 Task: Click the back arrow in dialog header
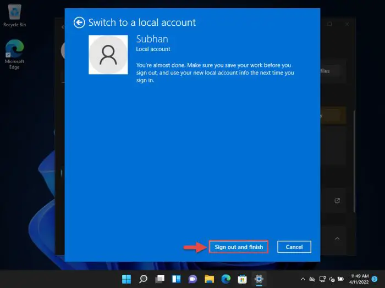(79, 22)
